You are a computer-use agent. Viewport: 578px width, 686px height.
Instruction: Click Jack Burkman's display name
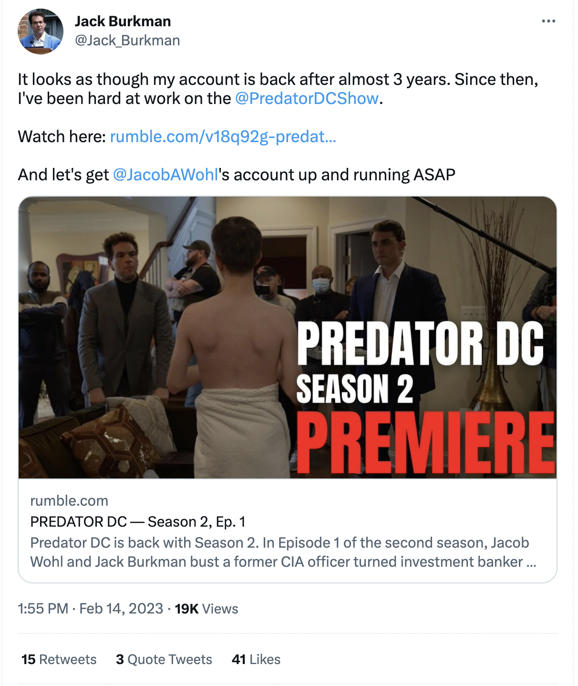123,21
